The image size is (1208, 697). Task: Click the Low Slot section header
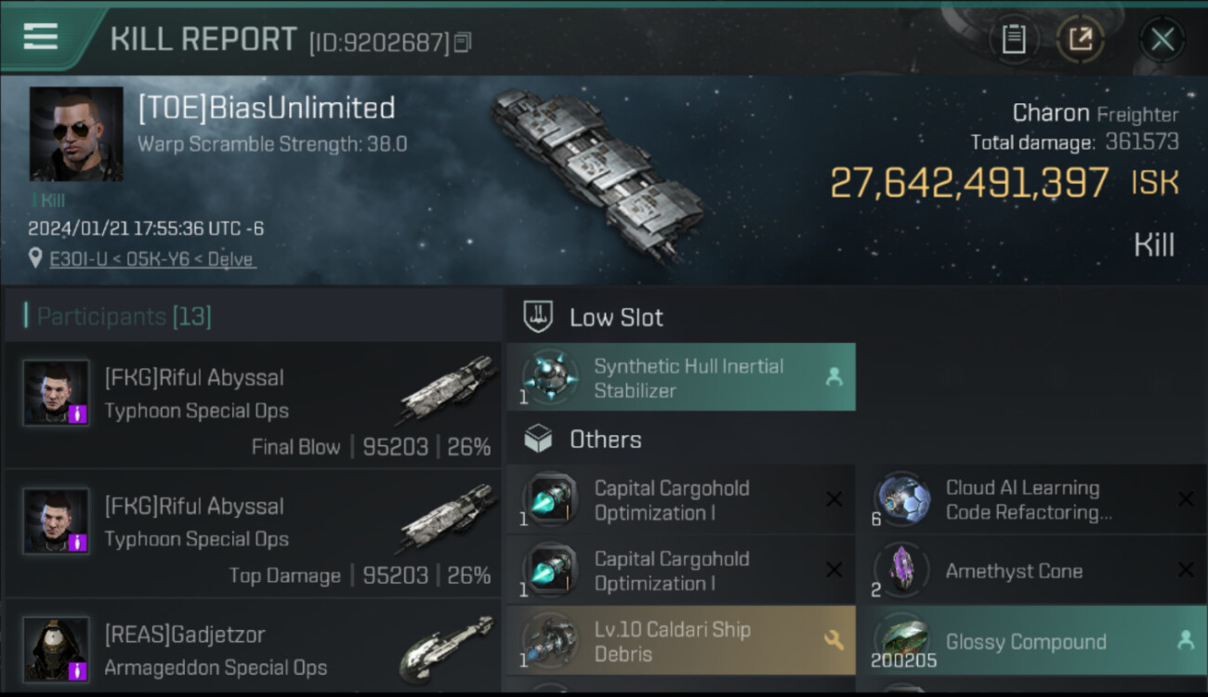(616, 318)
